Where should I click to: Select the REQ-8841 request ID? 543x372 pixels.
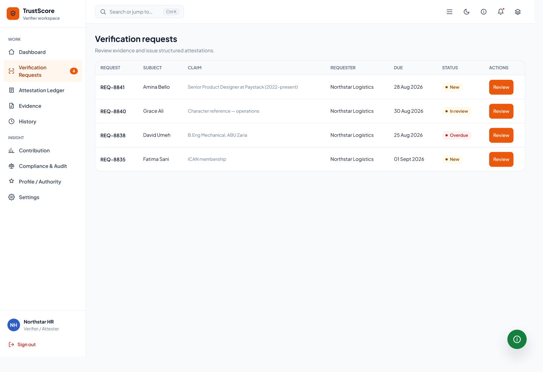pyautogui.click(x=112, y=87)
